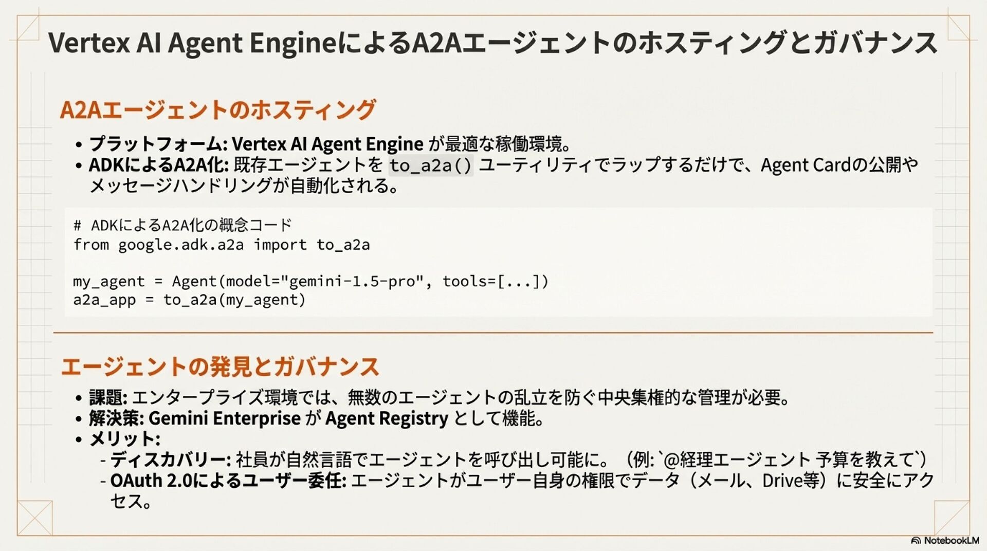The image size is (987, 551).
Task: Click the my_agent = Agent(...) code line
Action: (311, 282)
